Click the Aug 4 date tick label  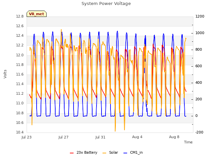[137, 137]
